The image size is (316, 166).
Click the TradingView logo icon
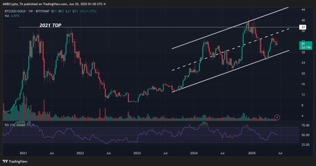[x=5, y=161]
